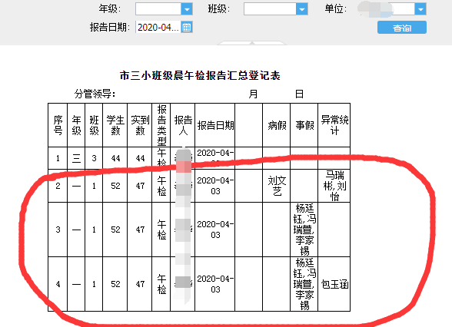452x327 pixels.
Task: Select the 病假 column header
Action: [x=277, y=125]
